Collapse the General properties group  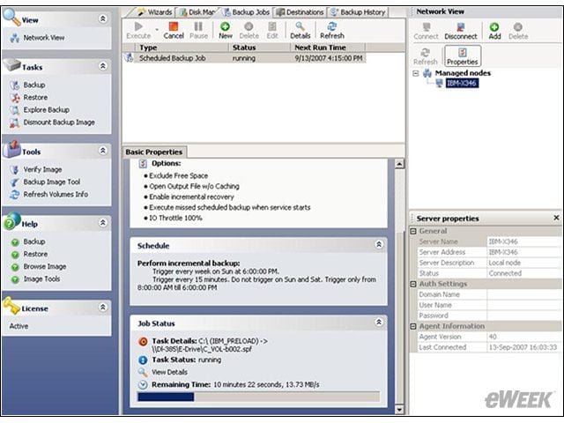pos(413,231)
